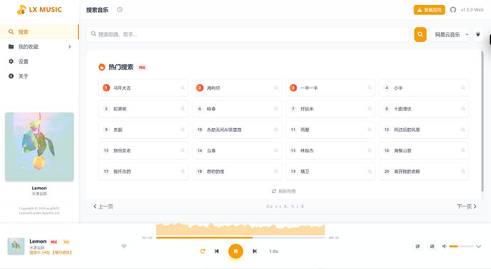Click the magnifier on hot search card 1
The width and height of the screenshot is (491, 269).
pos(183,88)
